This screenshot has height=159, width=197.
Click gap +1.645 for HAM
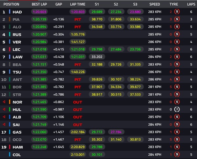58,147
